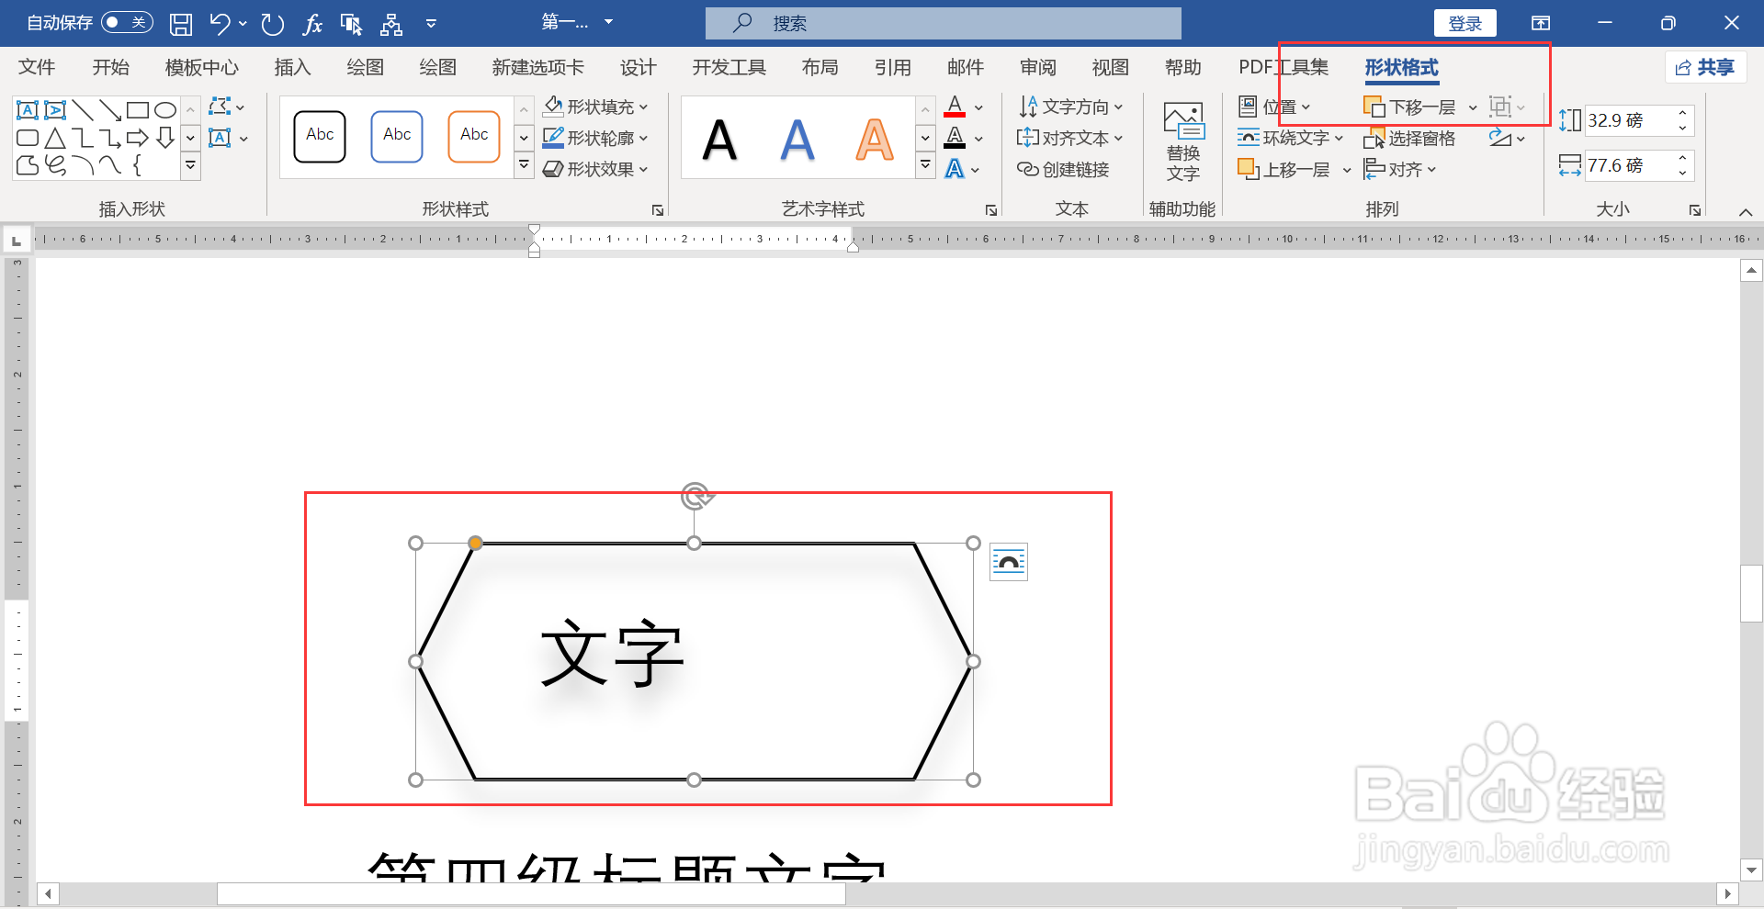Select the rounded rectangle shape
This screenshot has width=1764, height=909.
point(28,139)
